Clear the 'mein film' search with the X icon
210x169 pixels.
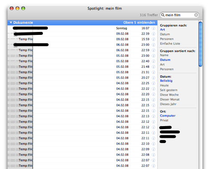click(196, 15)
